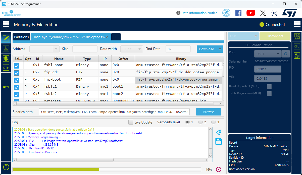This screenshot has width=302, height=175.
Task: Save the log with floppy icon
Action: 218,141
